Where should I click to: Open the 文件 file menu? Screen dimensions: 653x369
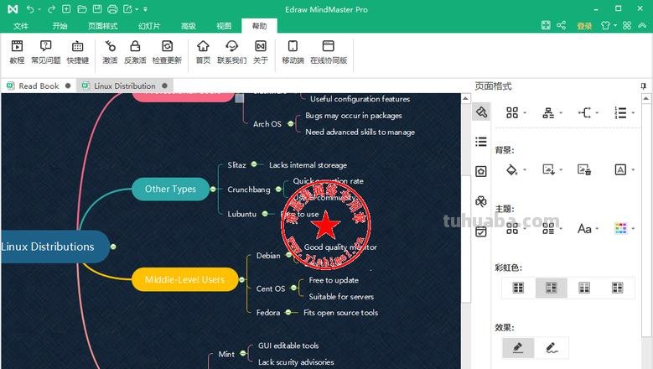click(20, 26)
